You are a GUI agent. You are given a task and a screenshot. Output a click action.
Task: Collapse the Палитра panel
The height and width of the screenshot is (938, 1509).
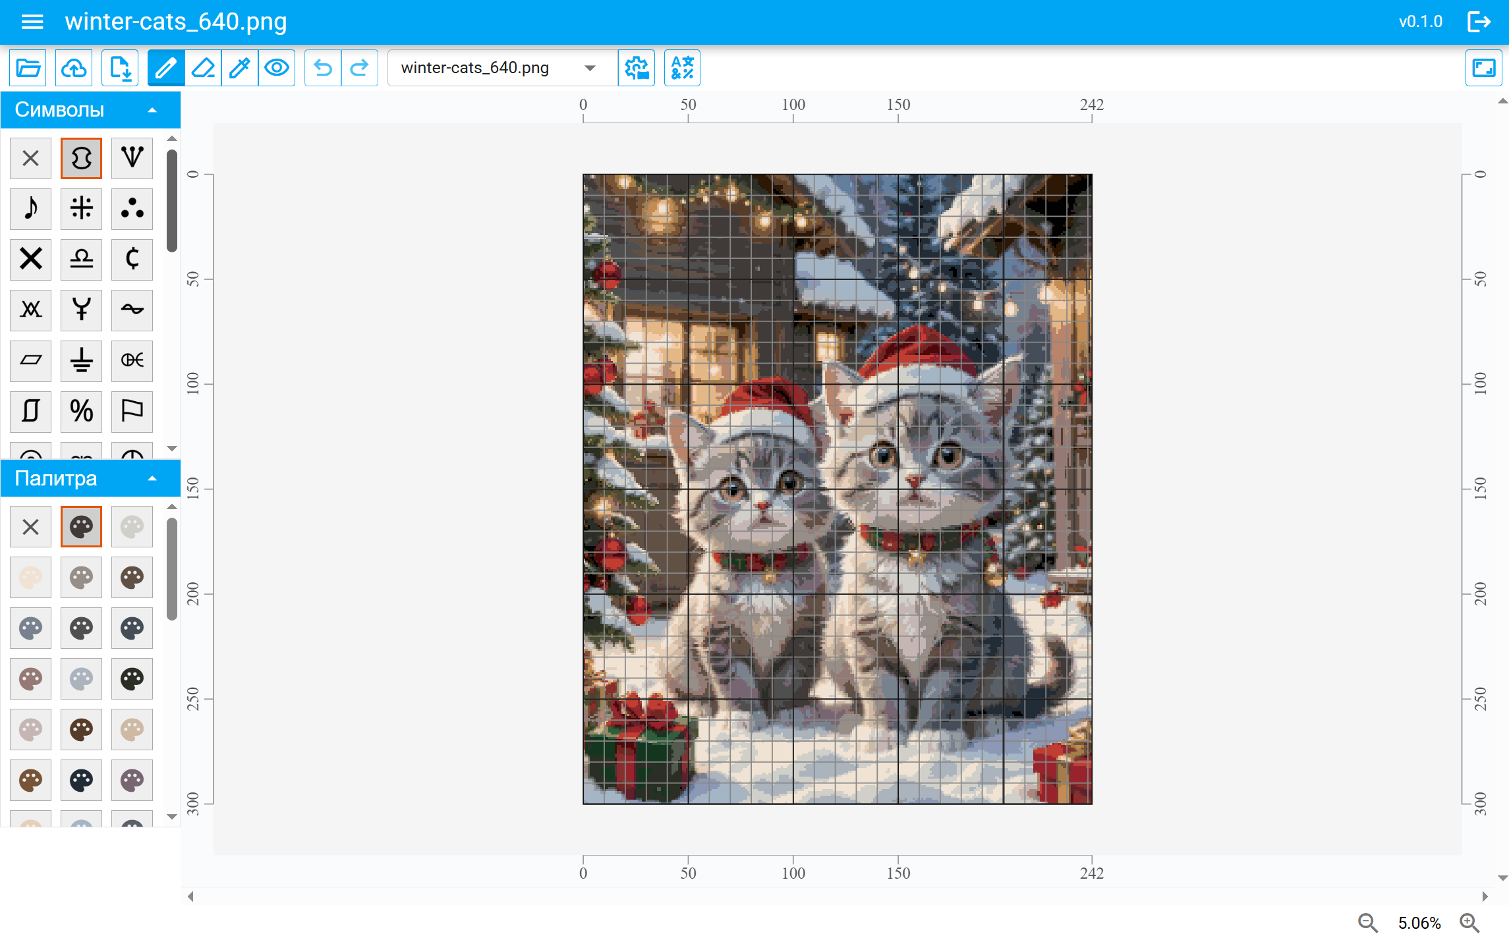pyautogui.click(x=153, y=478)
